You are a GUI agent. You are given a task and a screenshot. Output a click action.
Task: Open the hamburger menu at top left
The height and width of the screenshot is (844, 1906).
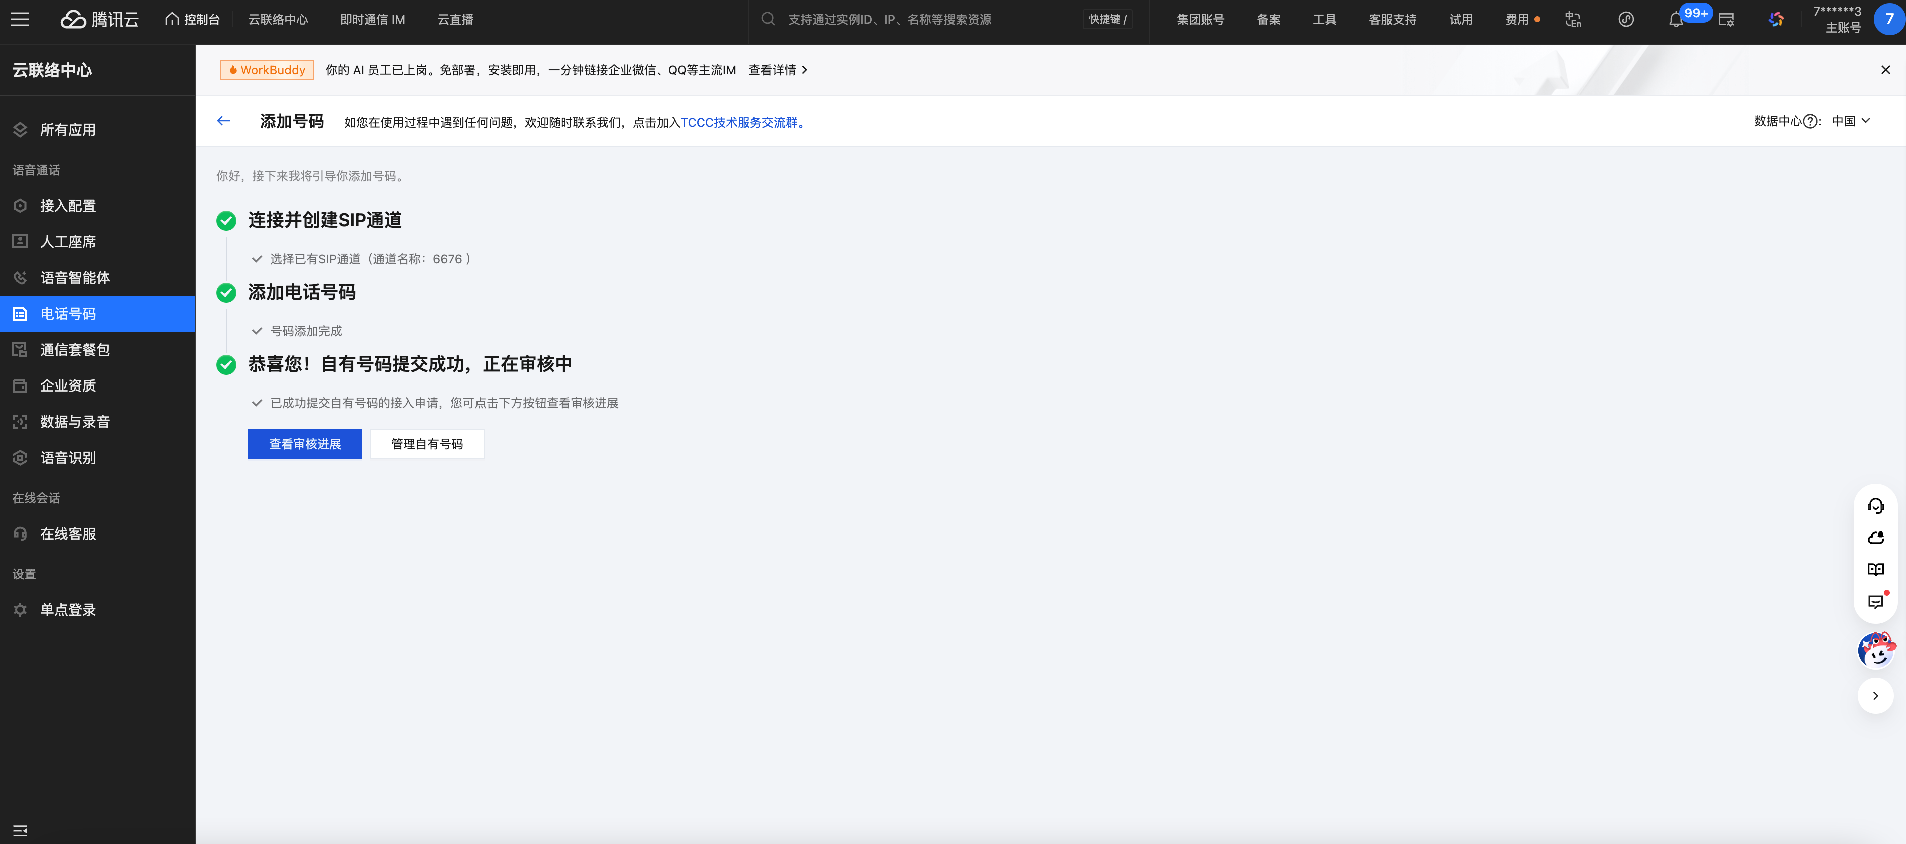(20, 20)
